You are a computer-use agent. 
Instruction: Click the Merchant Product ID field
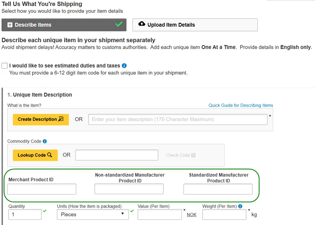pyautogui.click(x=42, y=189)
